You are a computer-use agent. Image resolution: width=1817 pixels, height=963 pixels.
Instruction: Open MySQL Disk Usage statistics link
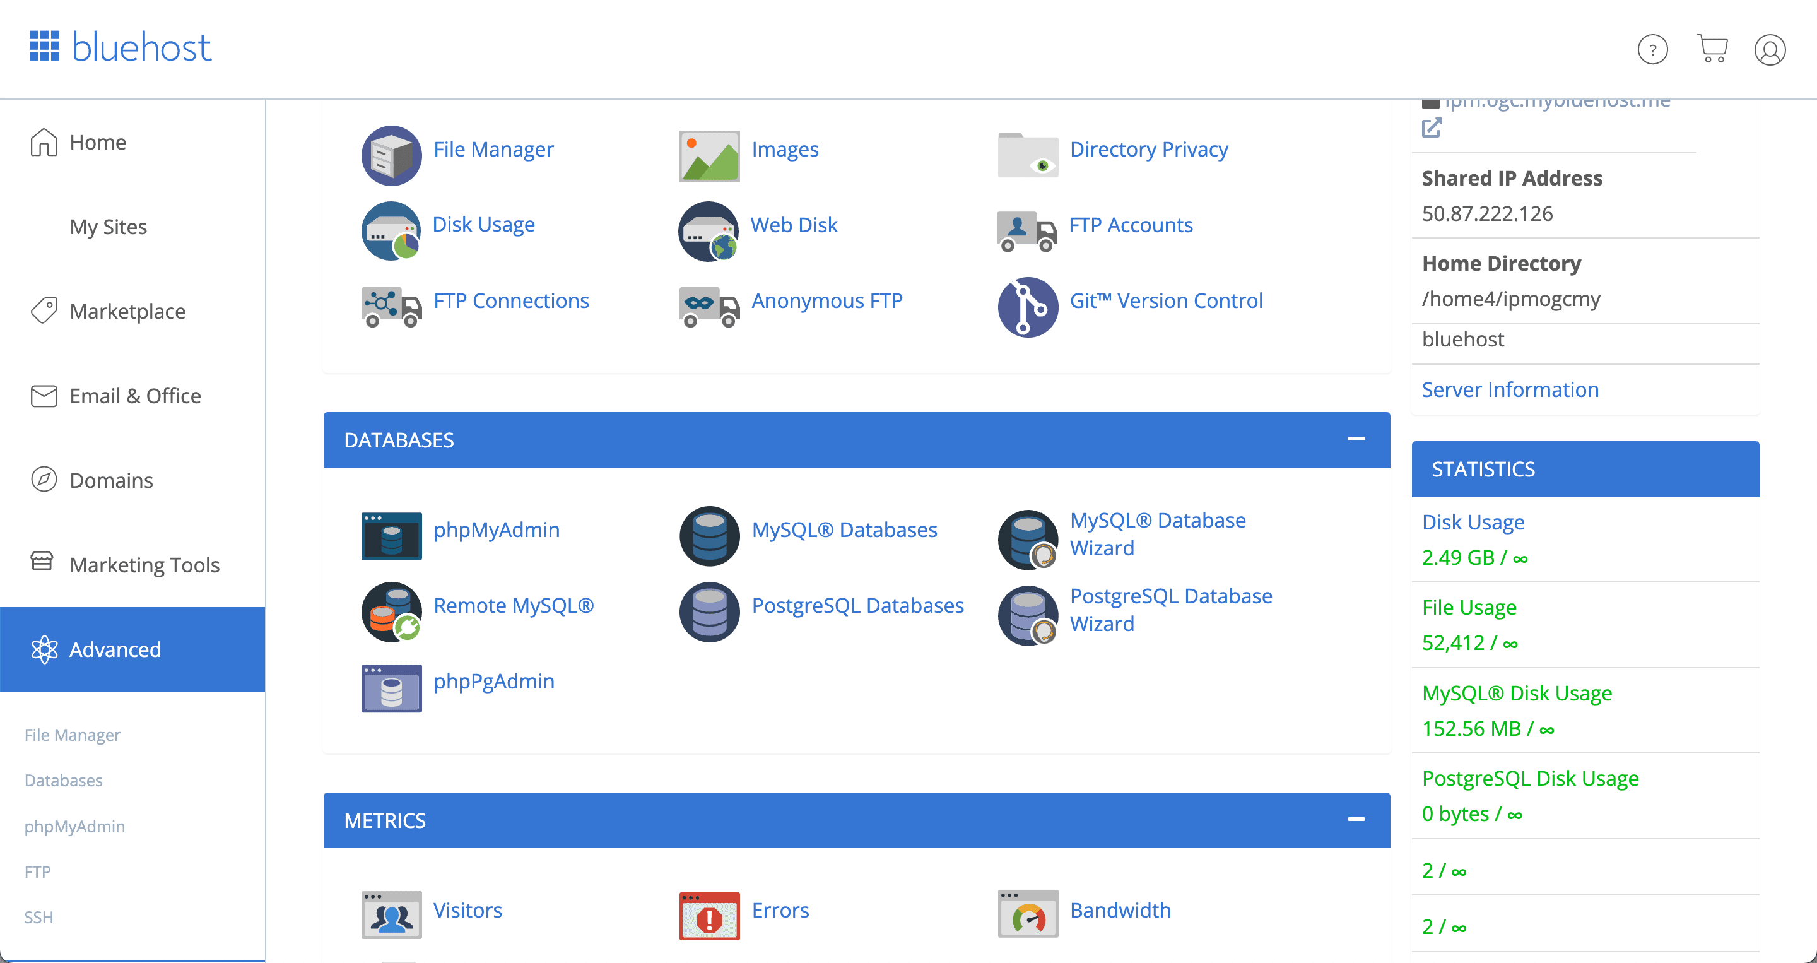point(1517,693)
